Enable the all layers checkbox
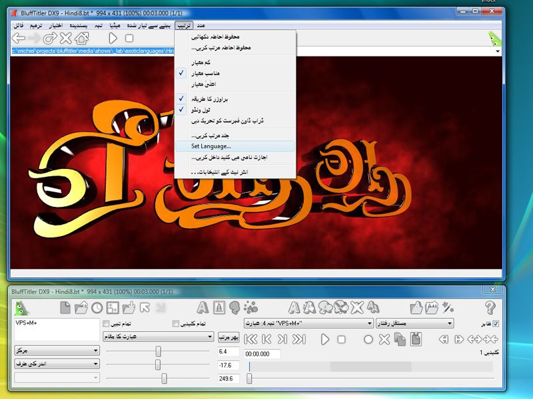Image resolution: width=533 pixels, height=399 pixels. (106, 324)
